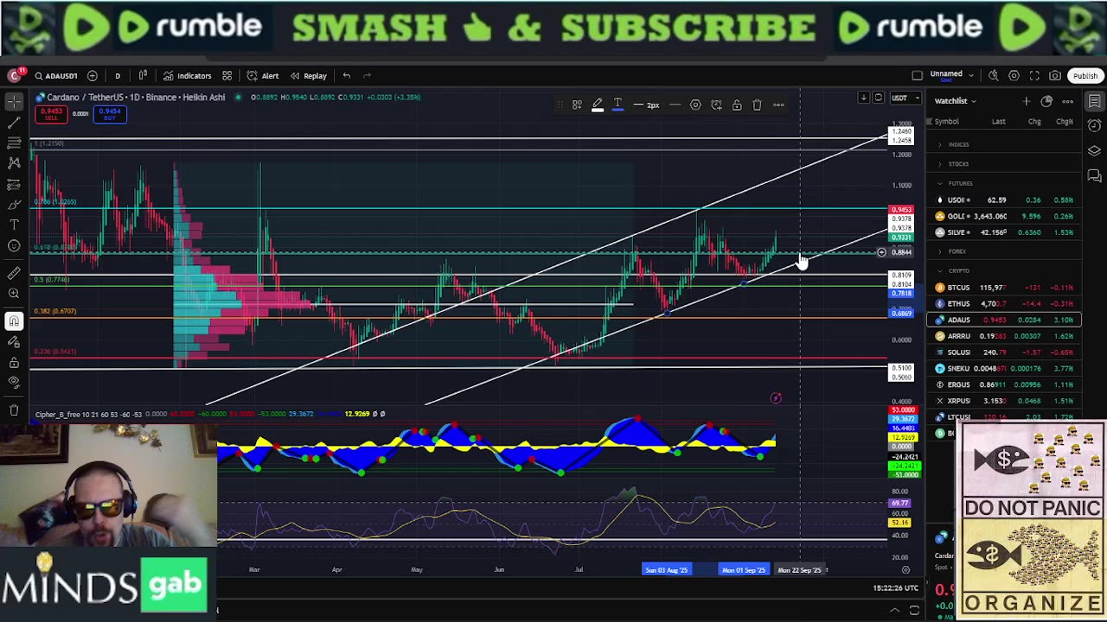The image size is (1107, 622).
Task: Open the candle chart style menu
Action: [143, 76]
